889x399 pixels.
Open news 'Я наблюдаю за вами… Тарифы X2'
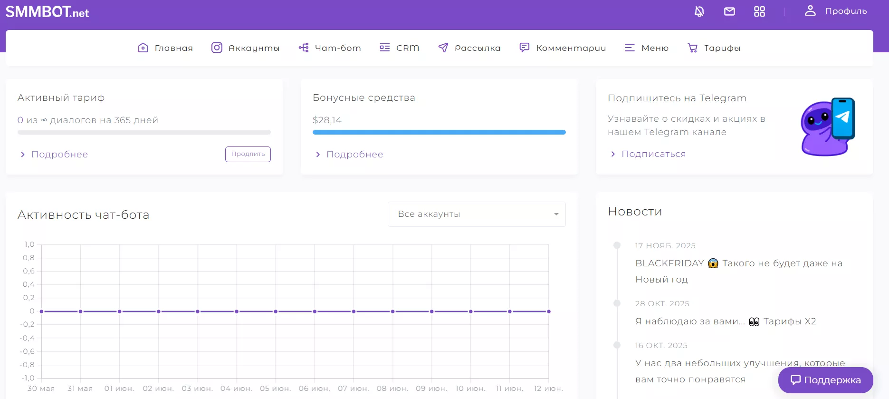pyautogui.click(x=726, y=321)
